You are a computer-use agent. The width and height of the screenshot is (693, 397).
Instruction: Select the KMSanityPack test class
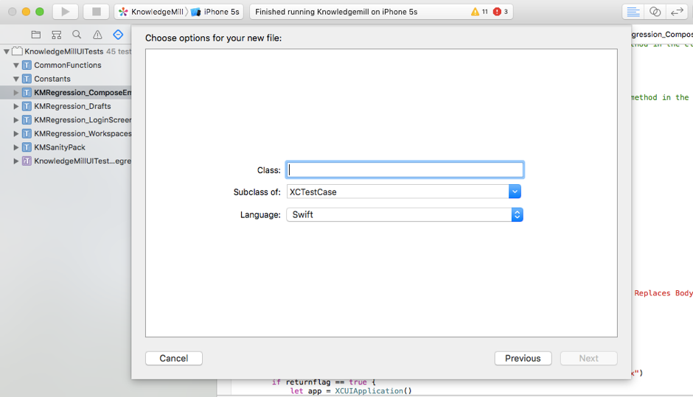(59, 147)
